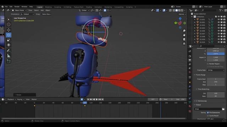Screen dimensions: 227x127
Task: Open the Material properties tab
Action: pyautogui.click(x=190, y=106)
